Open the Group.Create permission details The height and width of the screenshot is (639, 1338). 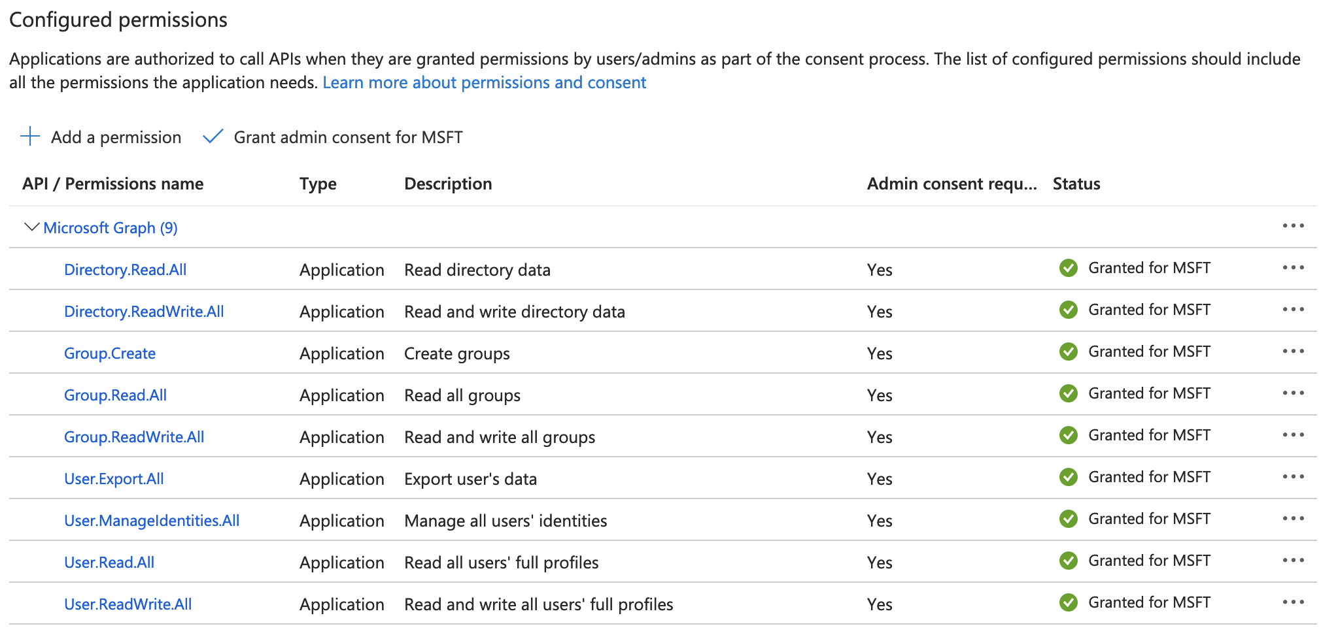[110, 353]
